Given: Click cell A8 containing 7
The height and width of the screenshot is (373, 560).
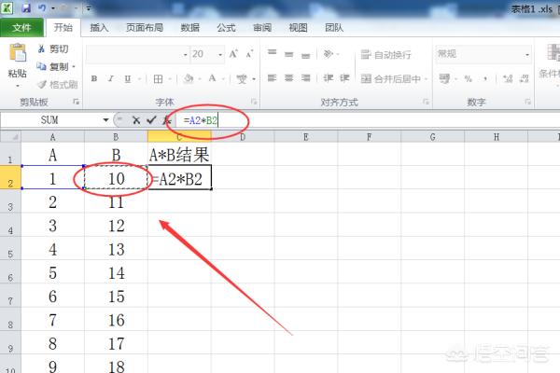Looking at the screenshot, I should point(52,320).
